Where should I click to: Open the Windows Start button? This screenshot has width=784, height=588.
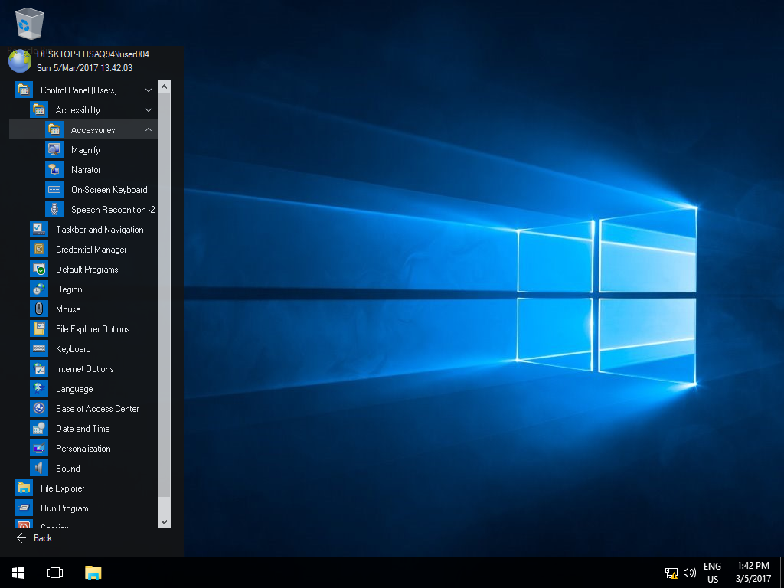(x=18, y=573)
